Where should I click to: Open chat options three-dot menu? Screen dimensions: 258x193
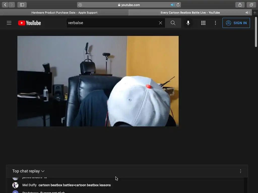pos(241,171)
